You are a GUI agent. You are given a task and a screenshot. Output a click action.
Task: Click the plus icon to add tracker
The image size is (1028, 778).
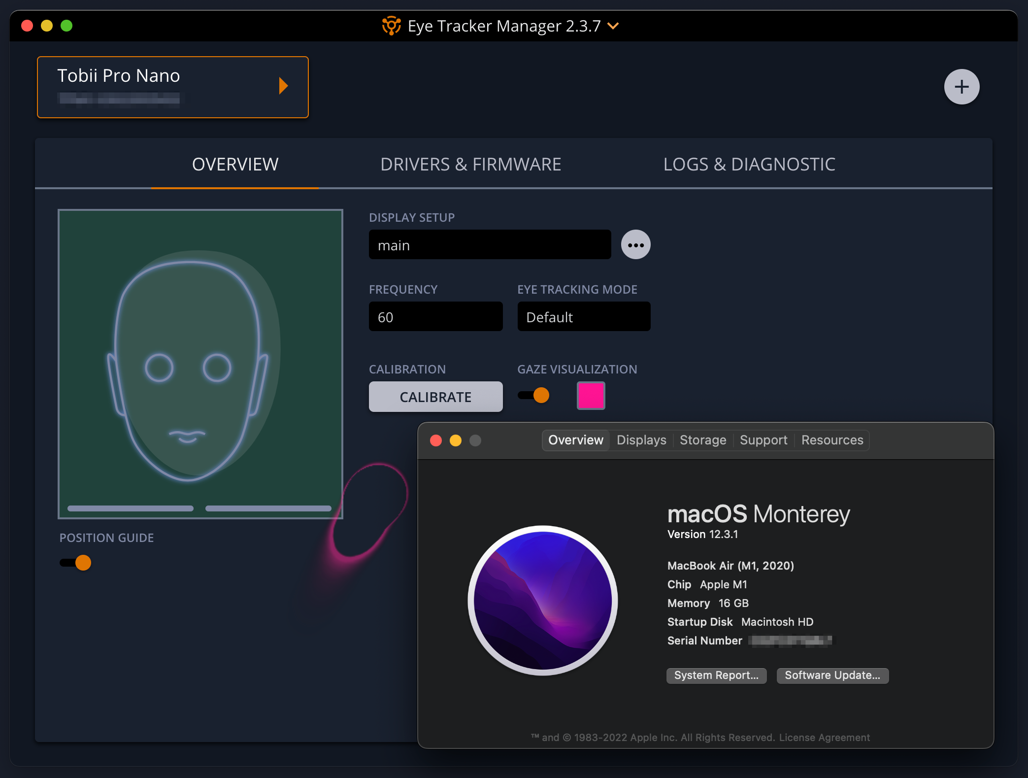pyautogui.click(x=961, y=87)
